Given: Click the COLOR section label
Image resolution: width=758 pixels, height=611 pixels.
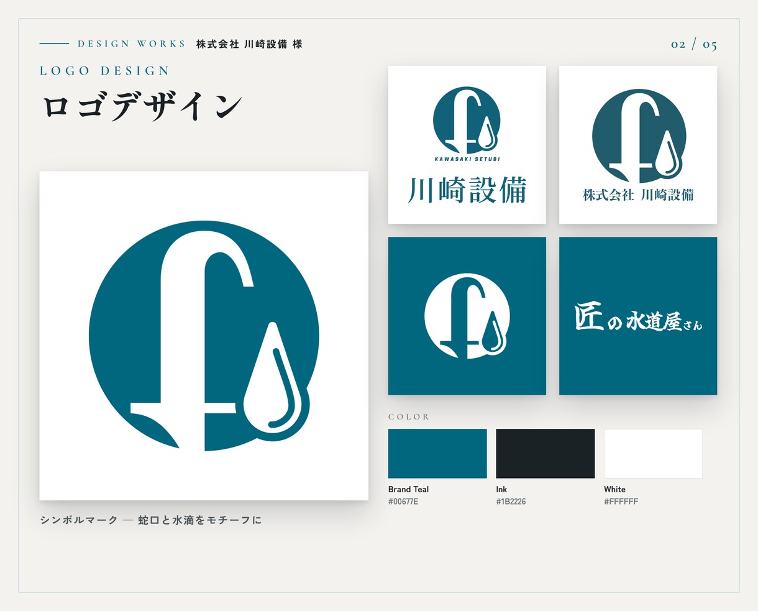Looking at the screenshot, I should click(x=409, y=416).
